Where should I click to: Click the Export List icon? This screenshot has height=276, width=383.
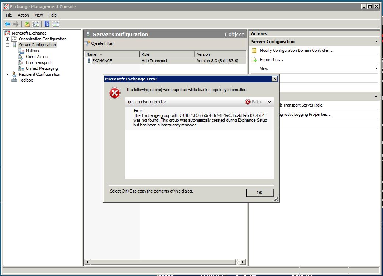254,60
